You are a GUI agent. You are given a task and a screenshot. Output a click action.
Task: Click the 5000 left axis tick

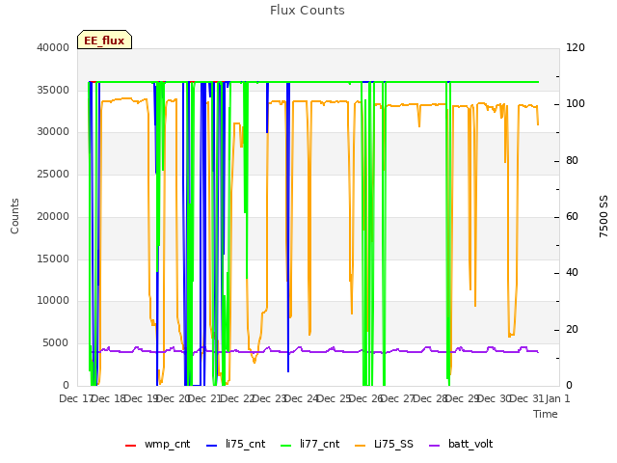click(56, 343)
